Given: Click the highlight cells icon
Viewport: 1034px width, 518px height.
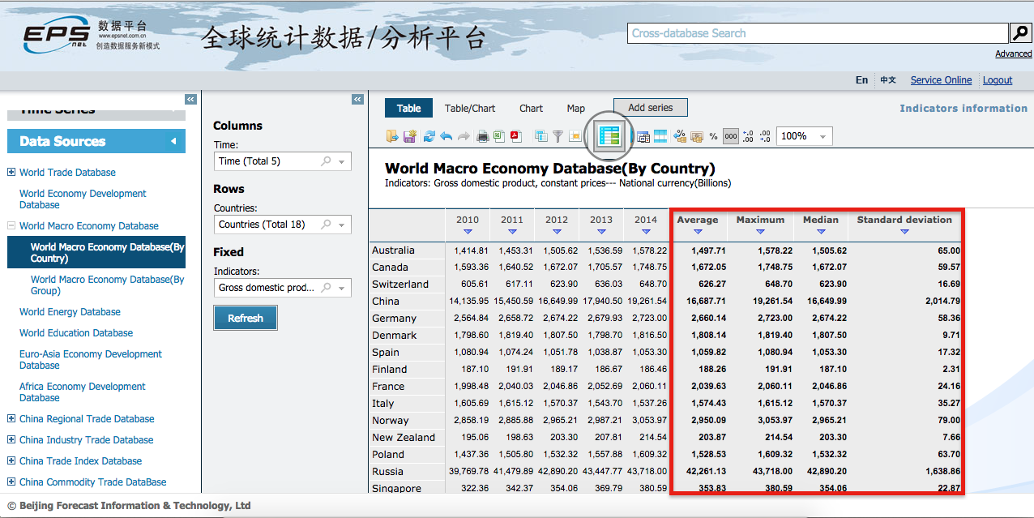Looking at the screenshot, I should (575, 136).
